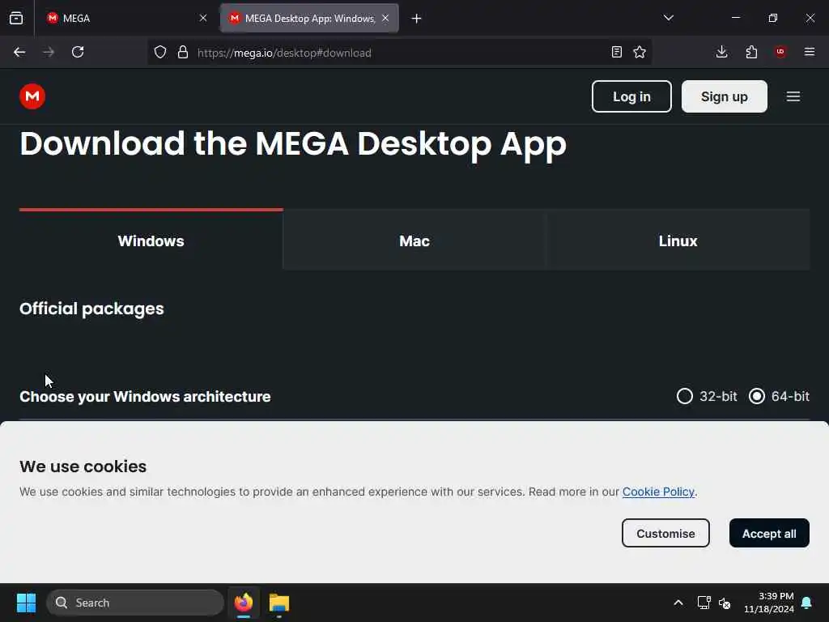This screenshot has height=622, width=829.
Task: Click the taskbar Search box
Action: pyautogui.click(x=135, y=603)
